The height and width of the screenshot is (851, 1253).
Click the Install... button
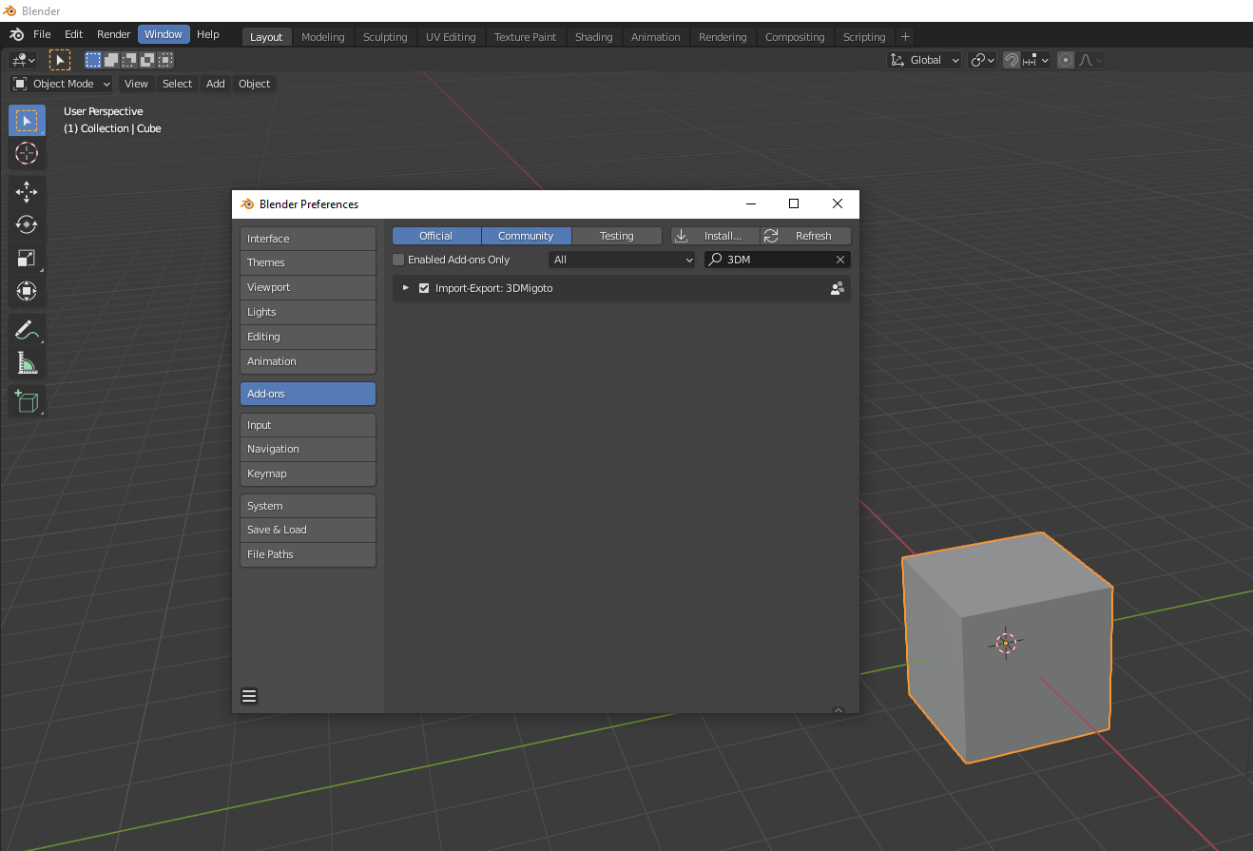pos(715,236)
